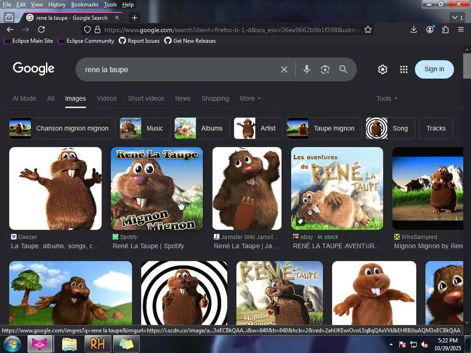Open the Eclipse Community bookmark
This screenshot has height=353, width=471.
pos(86,41)
